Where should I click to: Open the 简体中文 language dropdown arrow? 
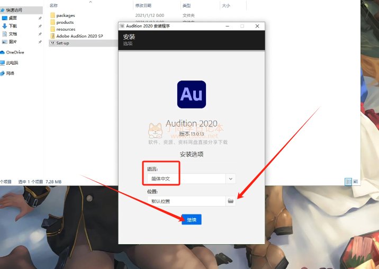point(231,179)
